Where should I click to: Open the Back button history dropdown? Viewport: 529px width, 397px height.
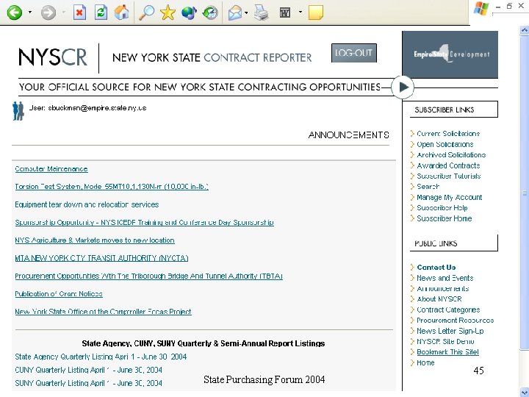point(30,12)
